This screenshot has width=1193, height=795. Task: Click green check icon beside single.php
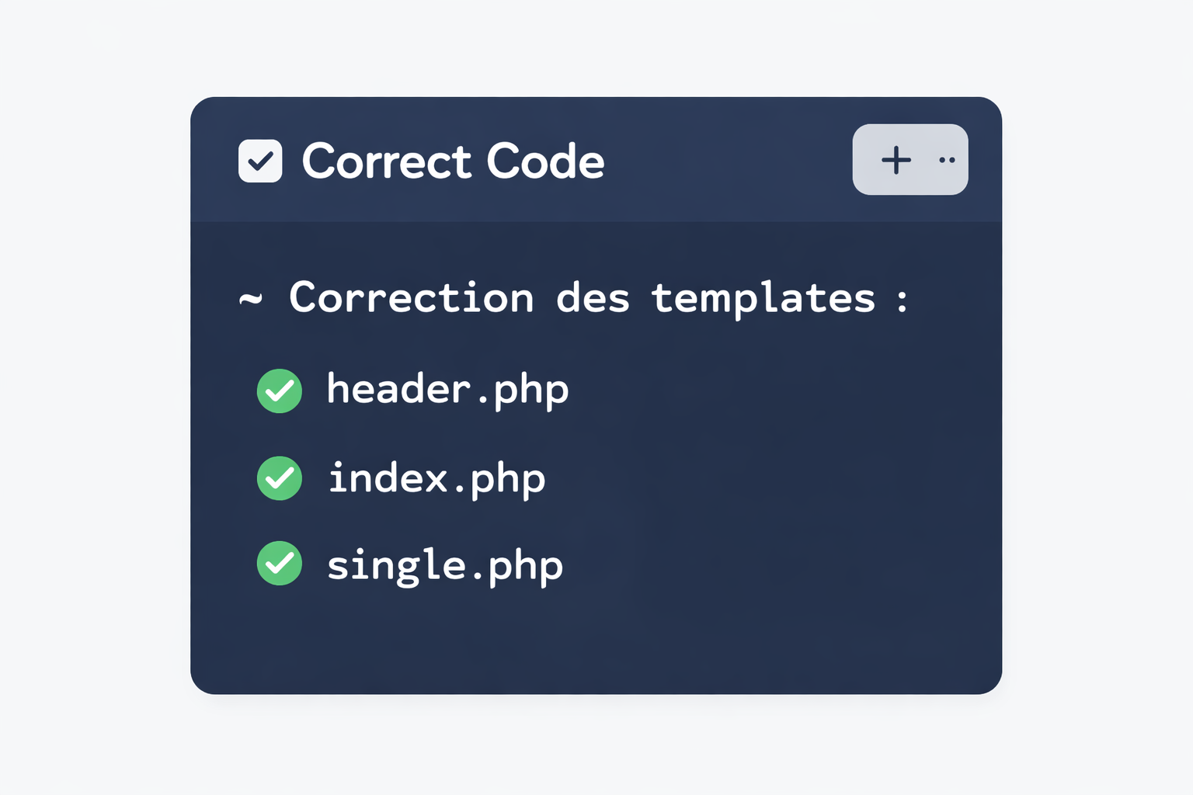(x=280, y=563)
